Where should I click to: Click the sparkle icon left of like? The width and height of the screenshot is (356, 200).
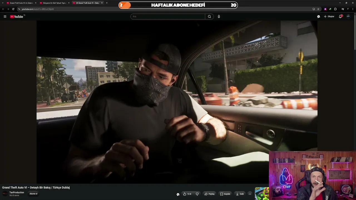178,194
